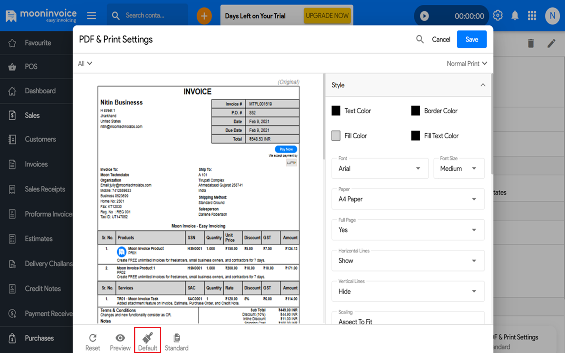Click the UPGRADE NOW button
565x353 pixels.
[x=327, y=16]
